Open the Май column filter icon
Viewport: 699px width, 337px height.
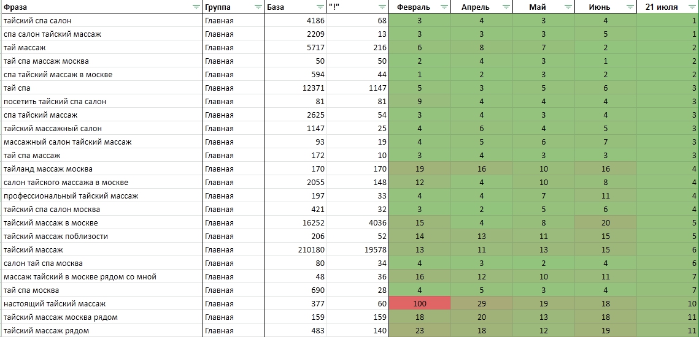(568, 7)
